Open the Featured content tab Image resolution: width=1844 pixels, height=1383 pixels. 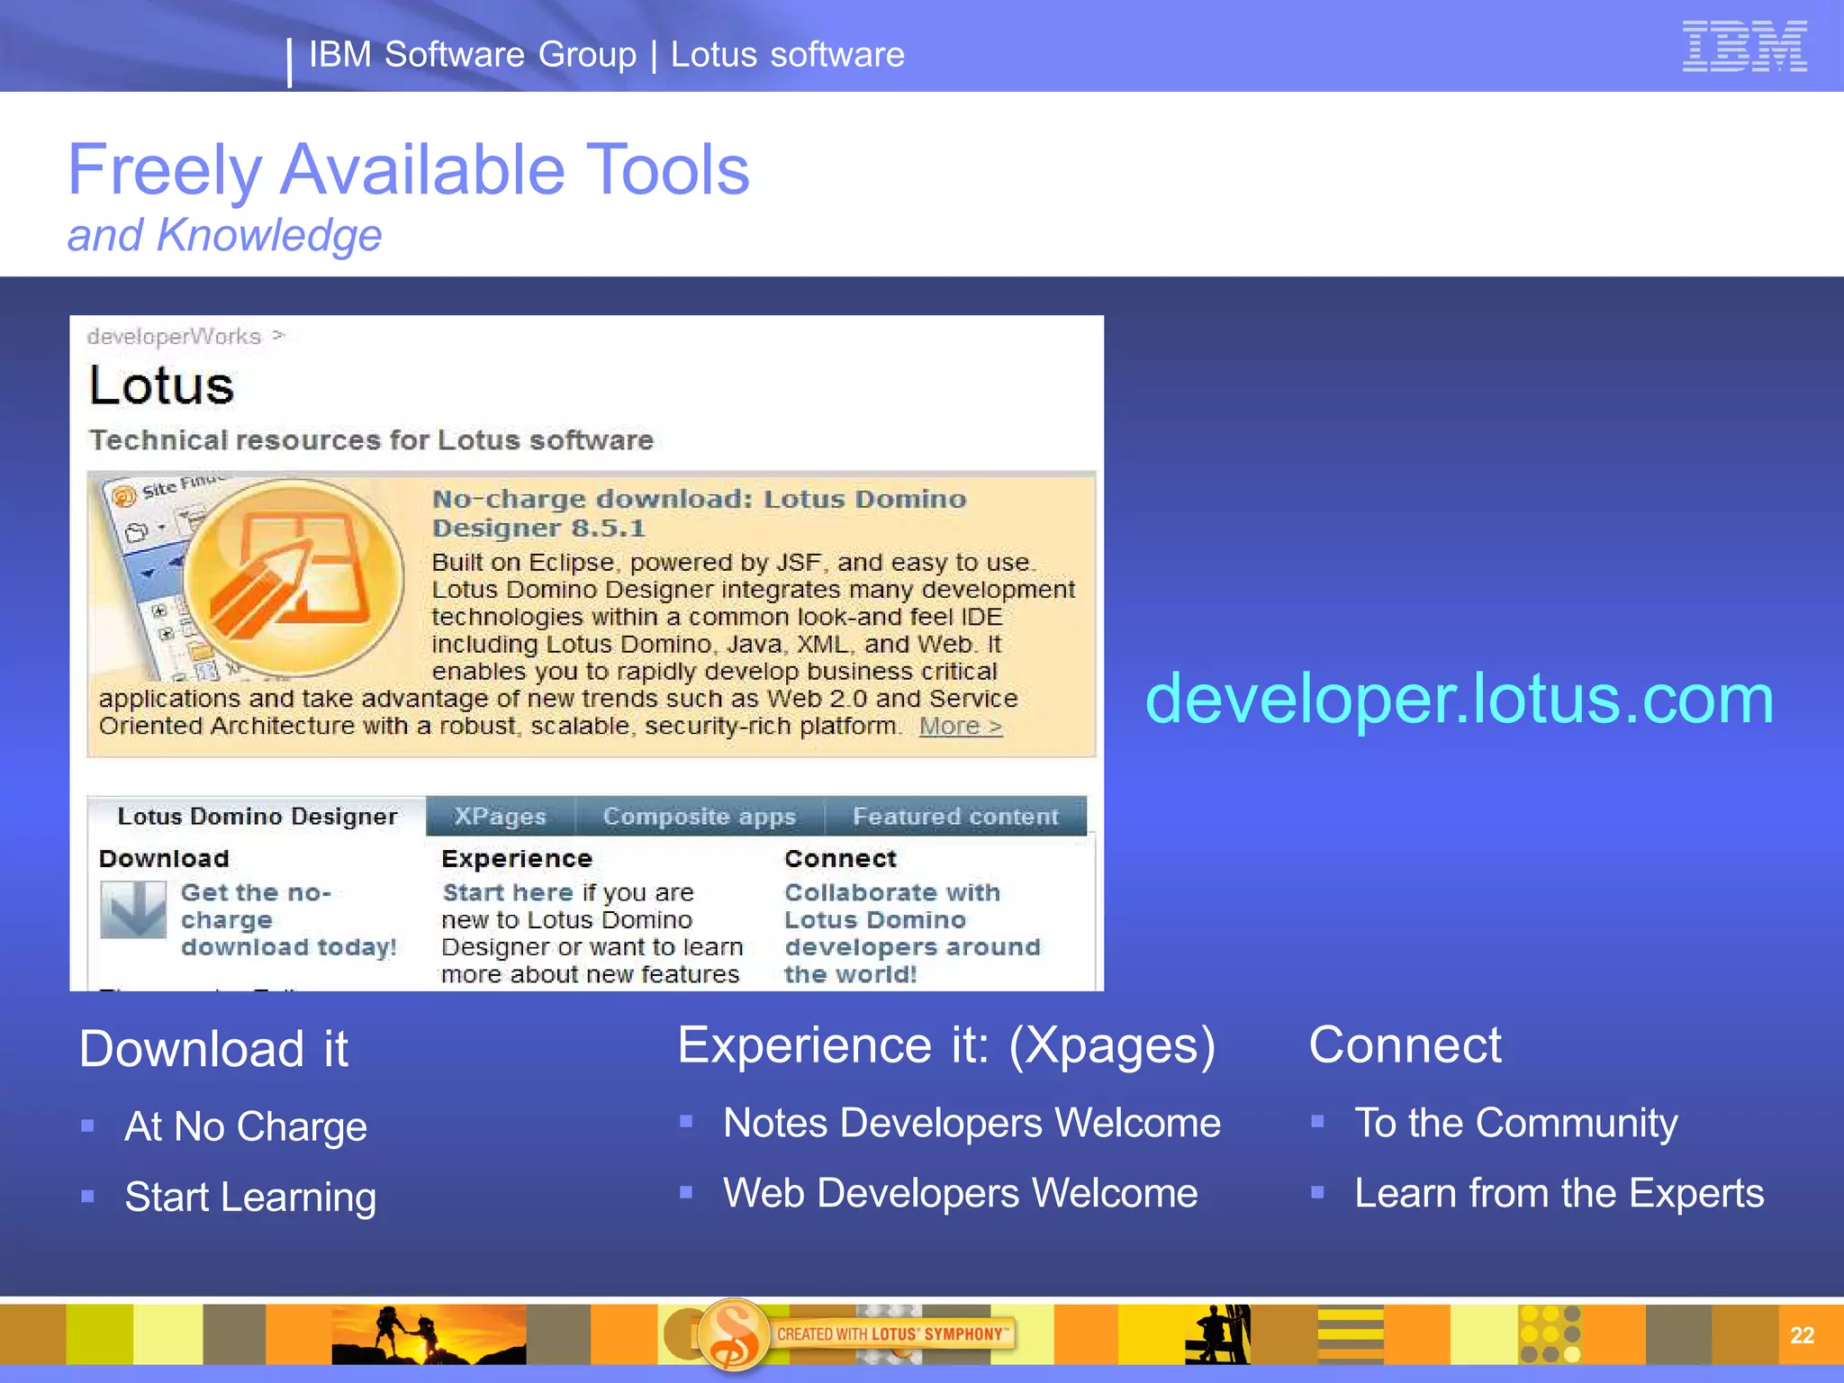pyautogui.click(x=955, y=817)
